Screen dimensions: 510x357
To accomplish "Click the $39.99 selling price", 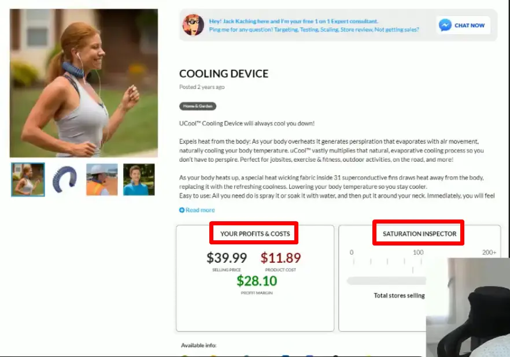I will (x=227, y=258).
